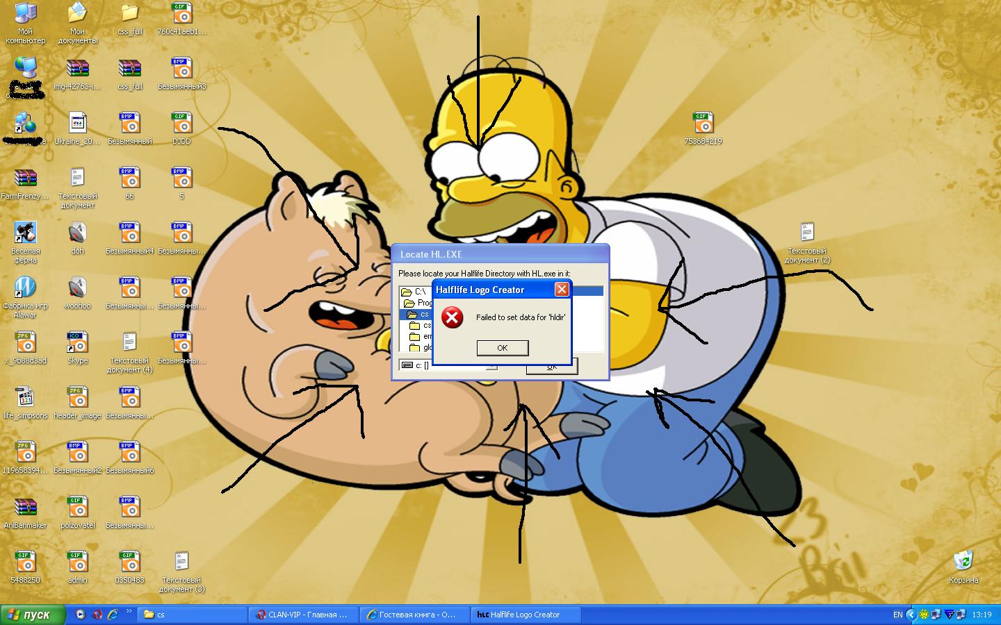The height and width of the screenshot is (625, 1001).
Task: Select the Безымянный3 BMP file icon
Action: pyautogui.click(x=182, y=74)
